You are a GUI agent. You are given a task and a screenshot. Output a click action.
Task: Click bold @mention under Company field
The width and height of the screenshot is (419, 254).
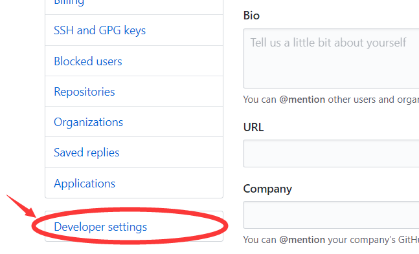point(302,240)
